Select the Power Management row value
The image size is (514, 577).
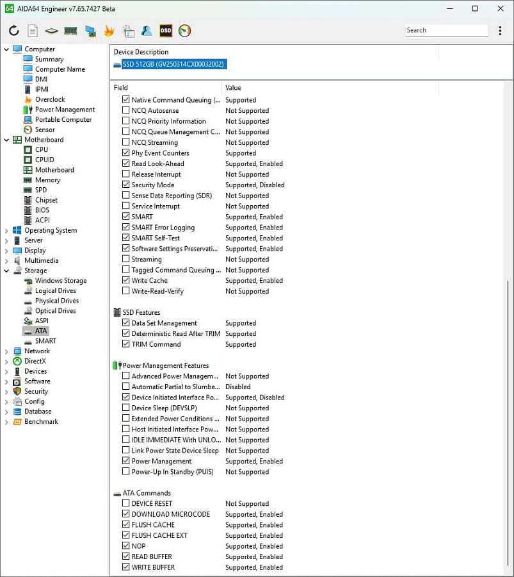click(254, 461)
